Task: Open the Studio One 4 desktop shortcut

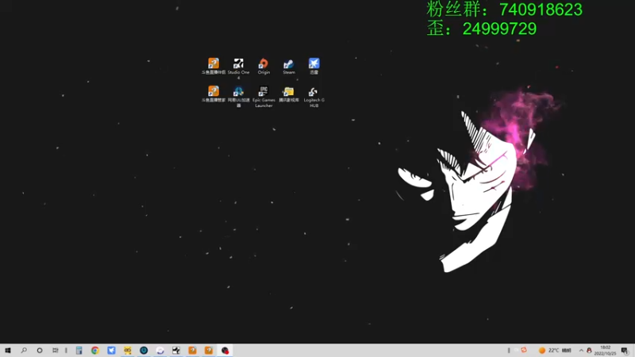Action: pos(239,68)
